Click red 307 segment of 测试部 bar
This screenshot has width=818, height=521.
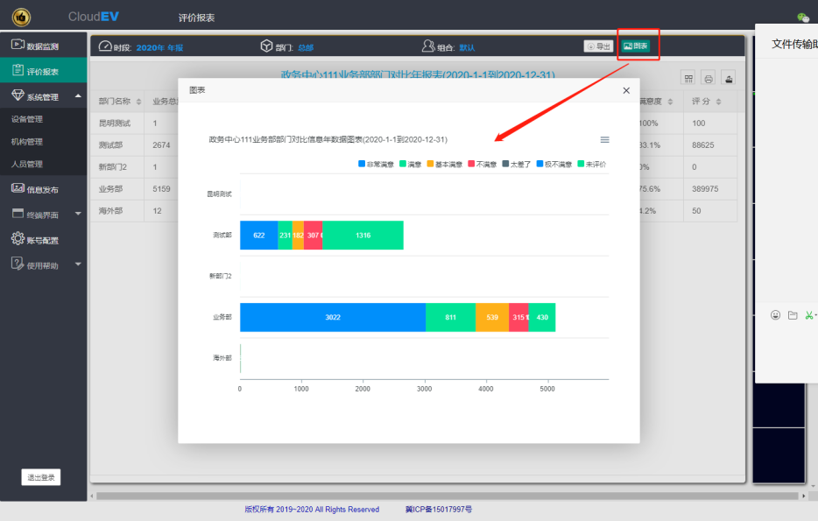[x=313, y=236]
